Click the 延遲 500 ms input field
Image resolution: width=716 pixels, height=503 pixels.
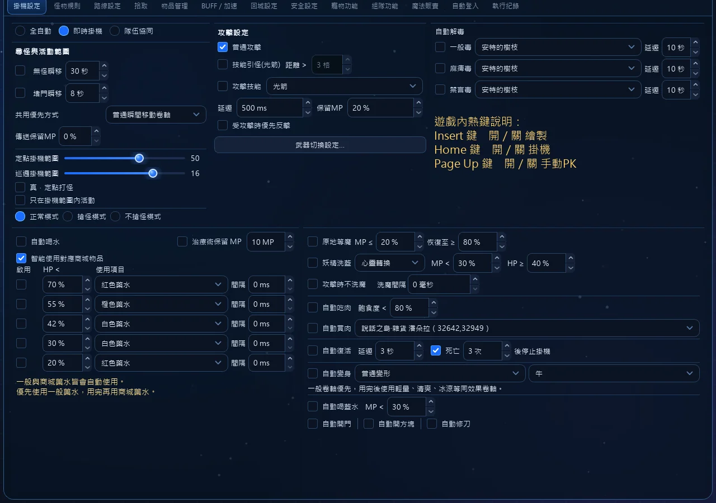tap(270, 108)
